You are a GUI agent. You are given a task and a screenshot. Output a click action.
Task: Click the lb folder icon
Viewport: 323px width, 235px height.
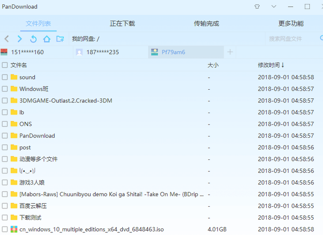(14, 112)
